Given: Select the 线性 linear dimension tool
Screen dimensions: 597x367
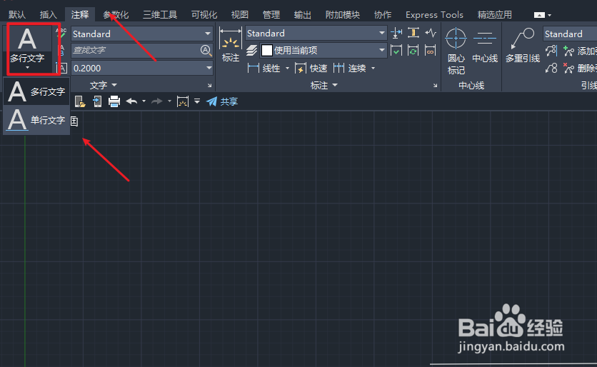Looking at the screenshot, I should (264, 69).
